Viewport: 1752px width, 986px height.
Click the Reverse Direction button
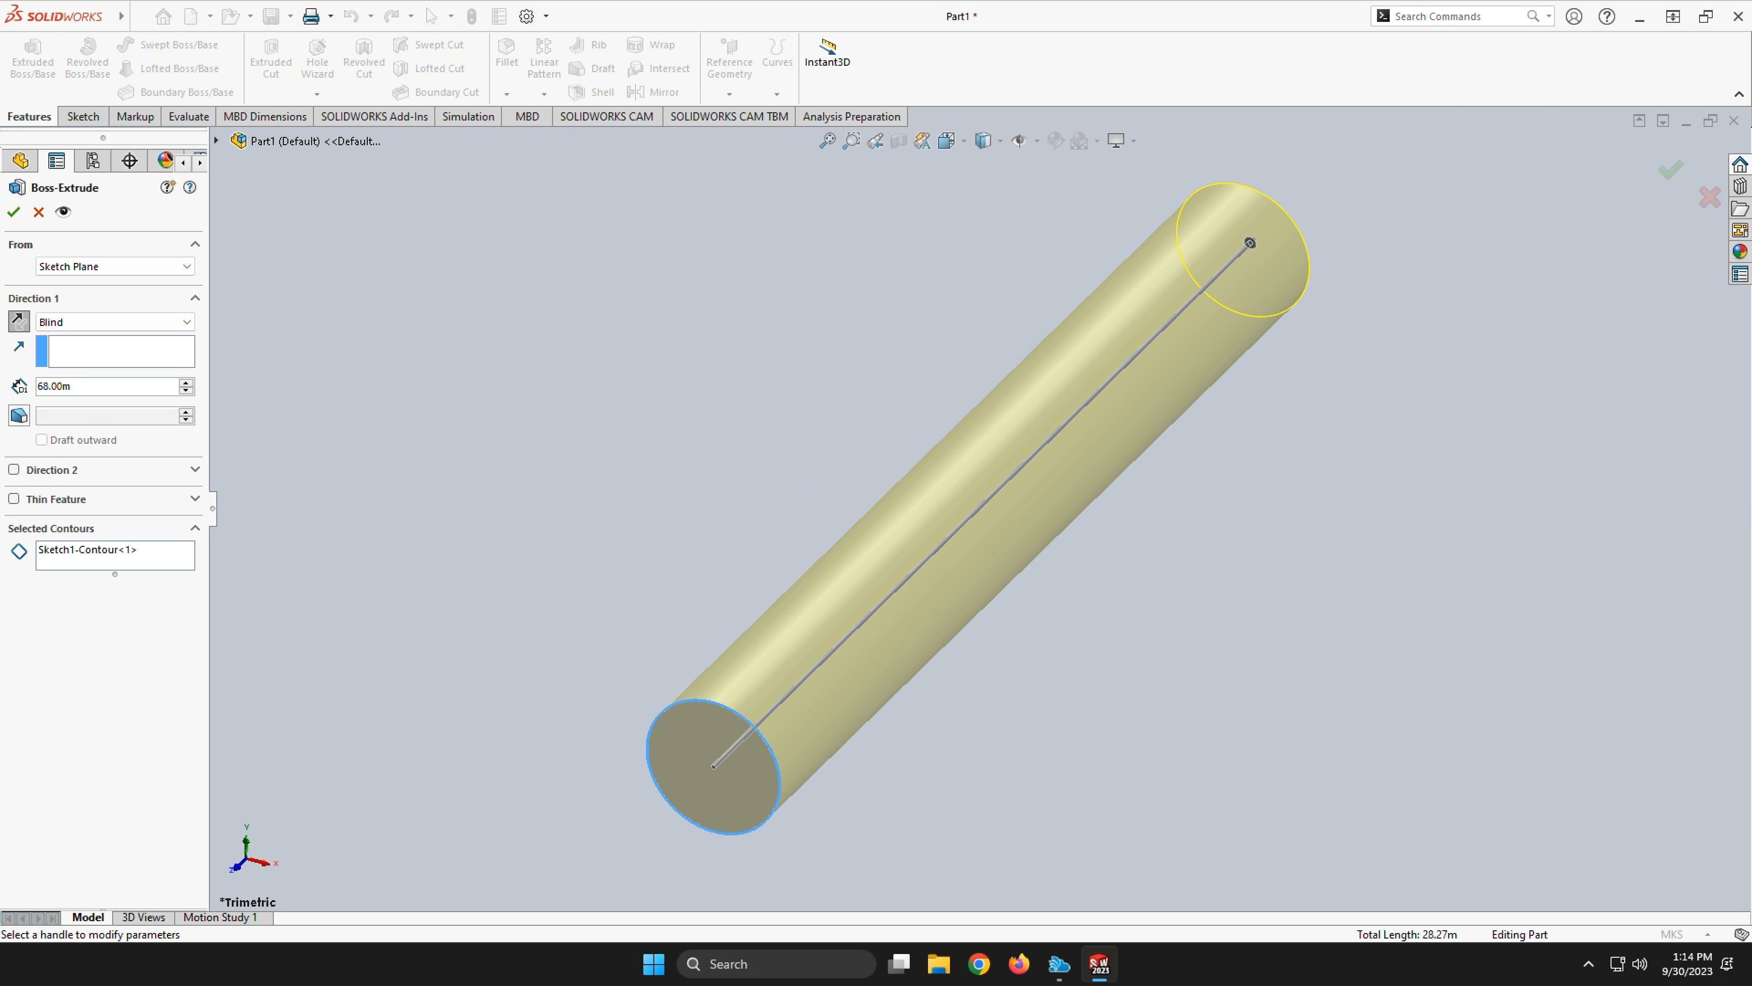[x=19, y=321]
